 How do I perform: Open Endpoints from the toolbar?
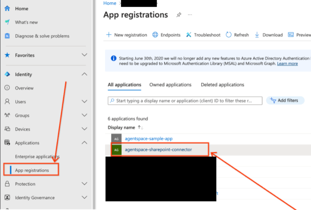[155, 35]
